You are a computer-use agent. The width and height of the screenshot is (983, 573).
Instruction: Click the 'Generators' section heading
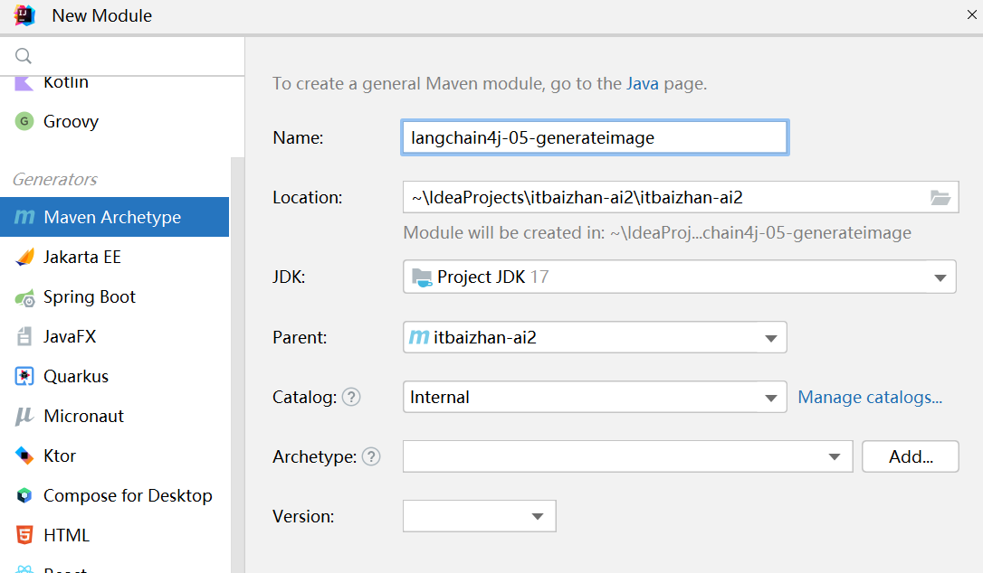click(x=55, y=180)
